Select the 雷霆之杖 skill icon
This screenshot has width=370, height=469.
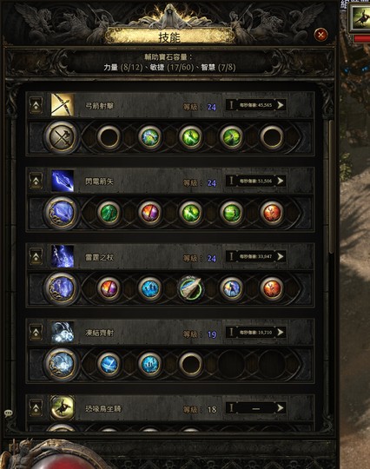63,256
